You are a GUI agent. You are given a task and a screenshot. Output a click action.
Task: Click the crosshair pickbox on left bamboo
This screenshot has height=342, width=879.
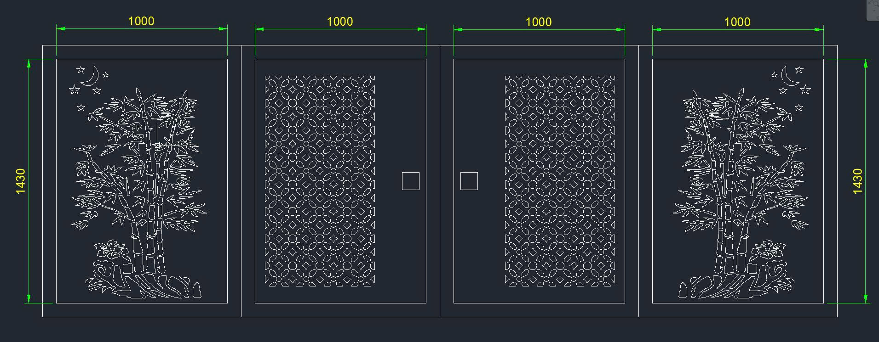(158, 145)
